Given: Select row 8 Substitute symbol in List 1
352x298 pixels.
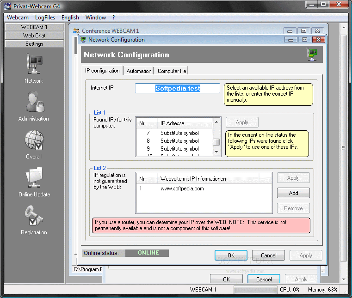Looking at the screenshot, I should tap(174, 141).
